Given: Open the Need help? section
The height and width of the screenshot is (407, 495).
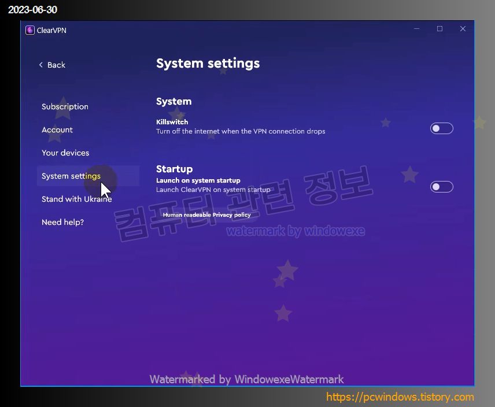Looking at the screenshot, I should (x=63, y=222).
